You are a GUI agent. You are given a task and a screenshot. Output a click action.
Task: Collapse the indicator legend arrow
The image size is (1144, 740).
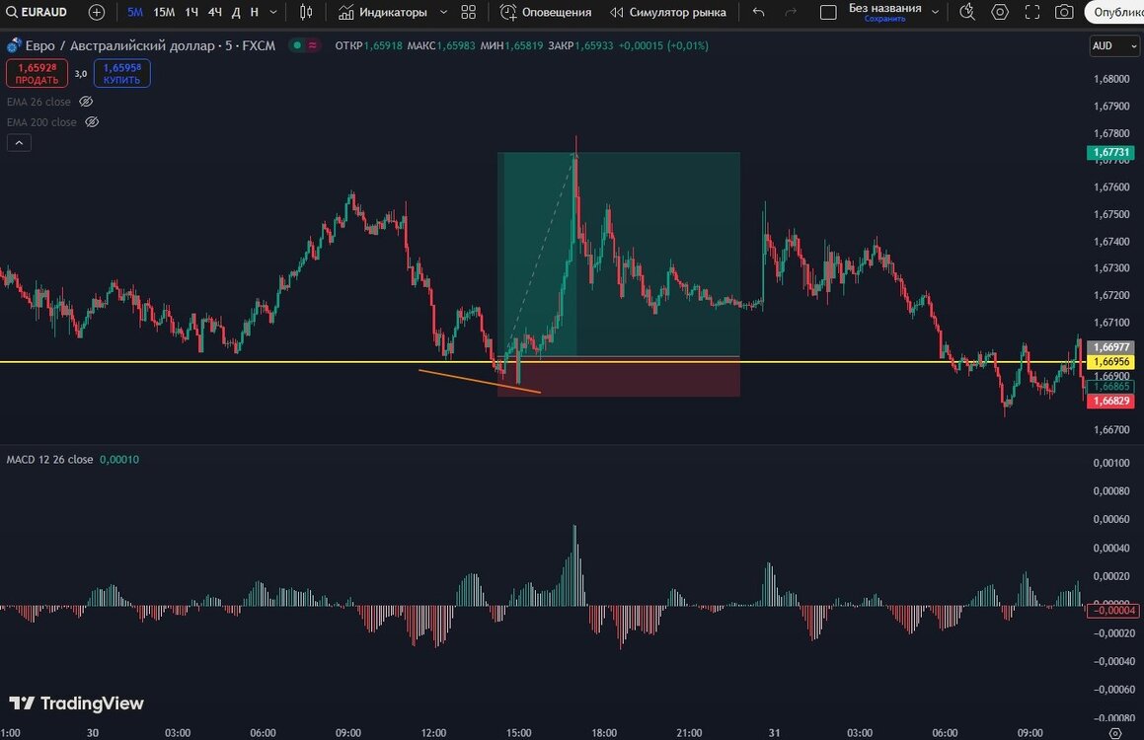tap(19, 143)
